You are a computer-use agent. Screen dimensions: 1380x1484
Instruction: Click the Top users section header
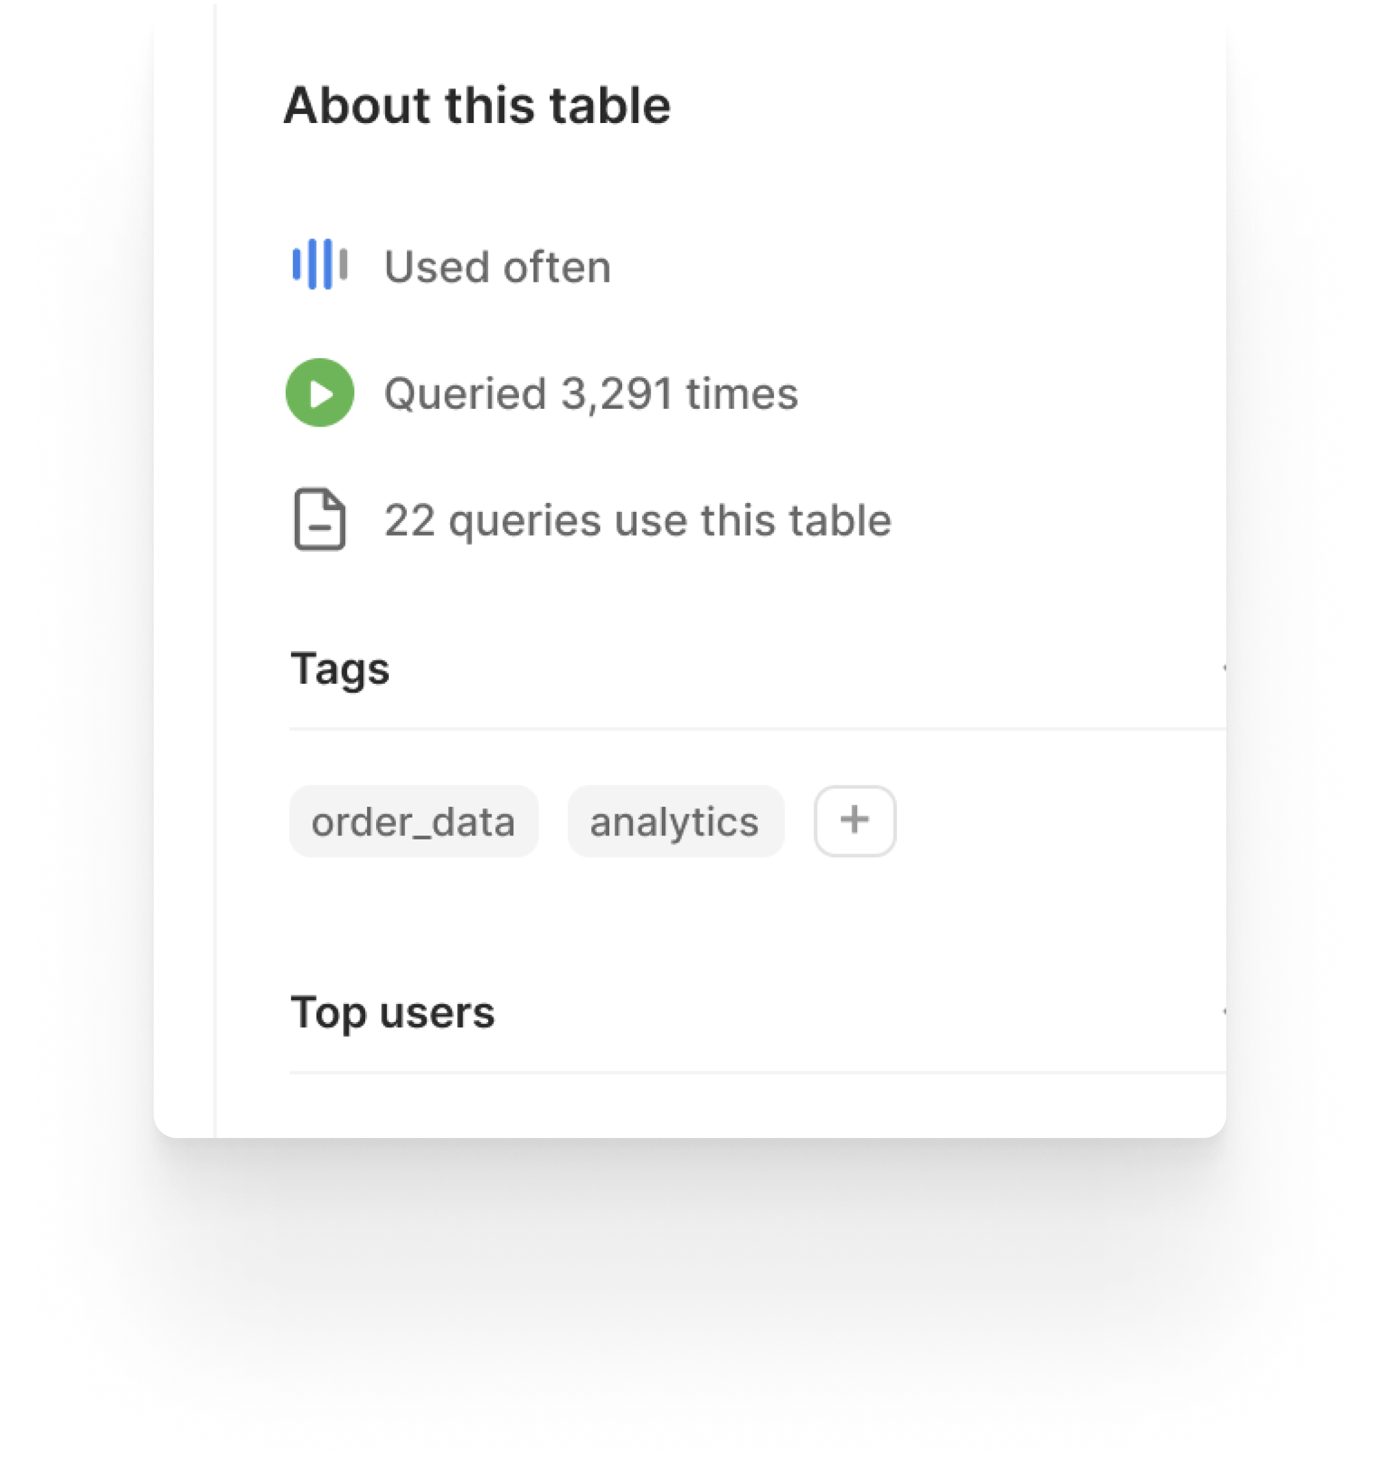point(393,1012)
